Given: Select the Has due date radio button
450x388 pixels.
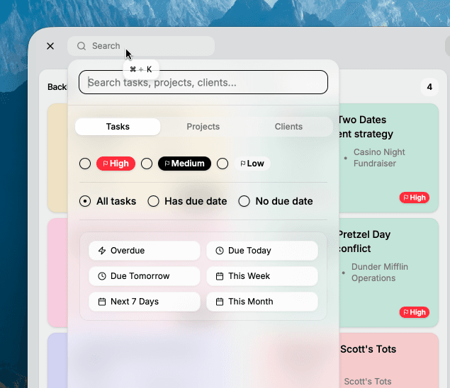Looking at the screenshot, I should click(x=153, y=201).
